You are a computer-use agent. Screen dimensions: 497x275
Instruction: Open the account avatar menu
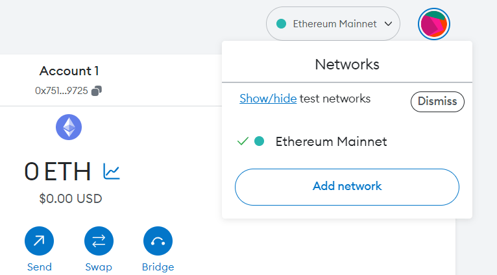pos(434,24)
